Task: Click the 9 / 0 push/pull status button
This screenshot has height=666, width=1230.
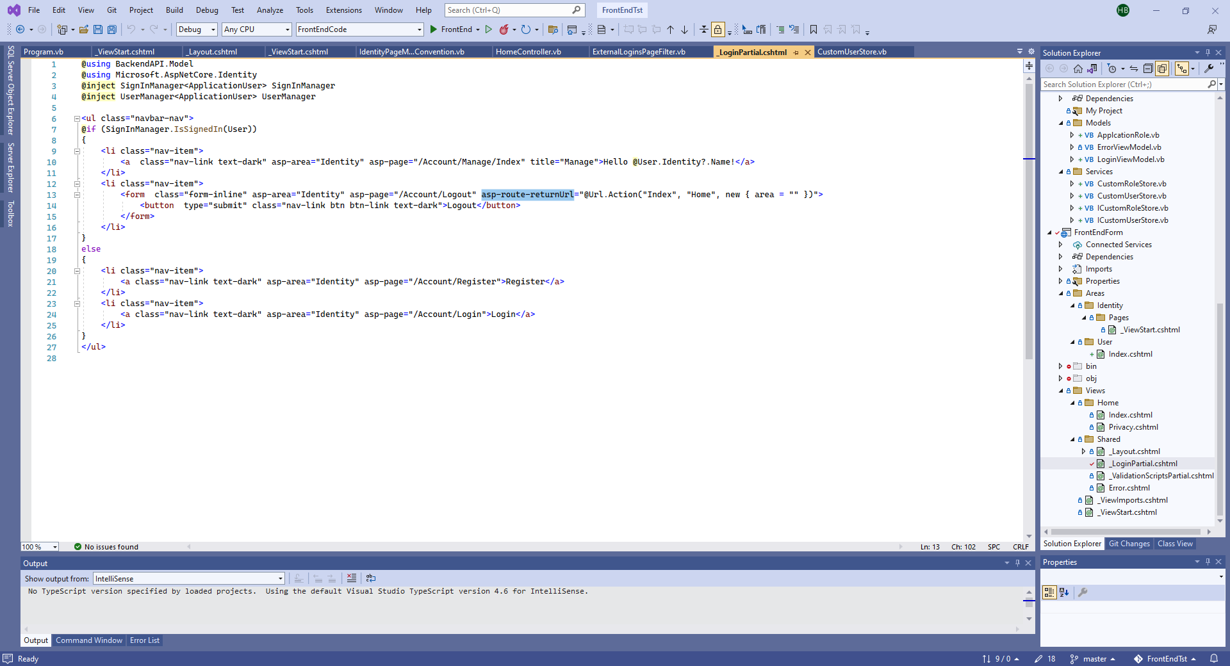Action: click(1001, 659)
